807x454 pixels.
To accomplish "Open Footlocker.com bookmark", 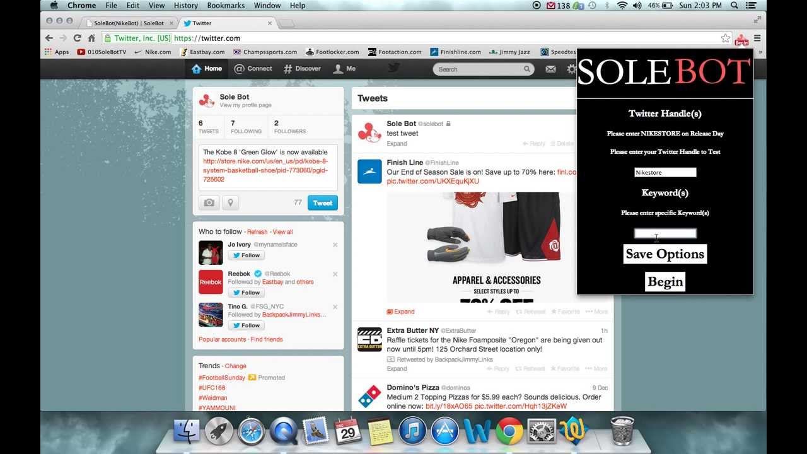I will (332, 52).
